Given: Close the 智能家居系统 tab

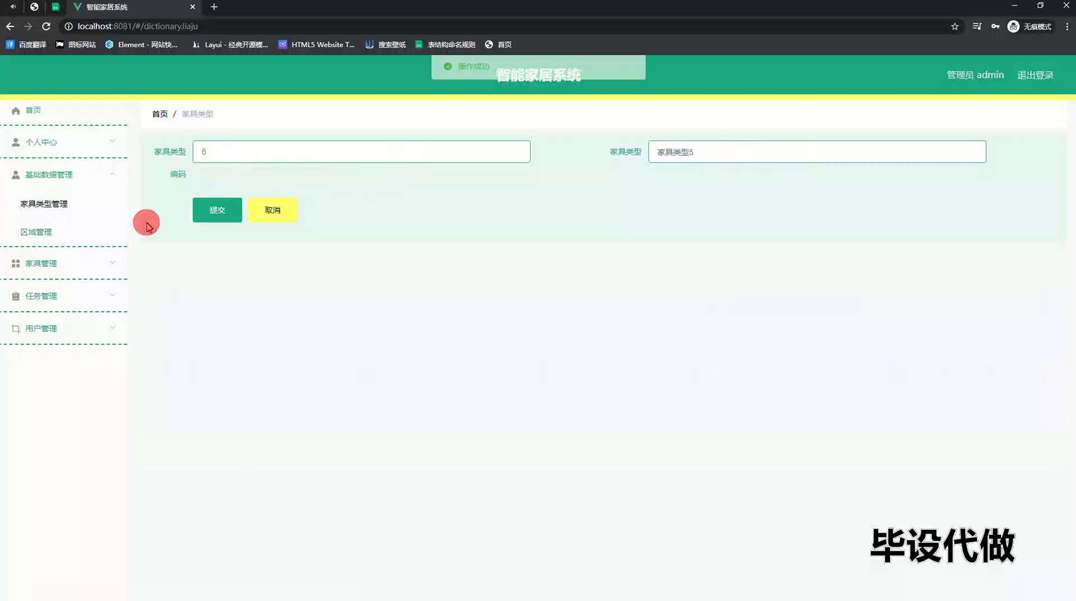Looking at the screenshot, I should [x=193, y=7].
